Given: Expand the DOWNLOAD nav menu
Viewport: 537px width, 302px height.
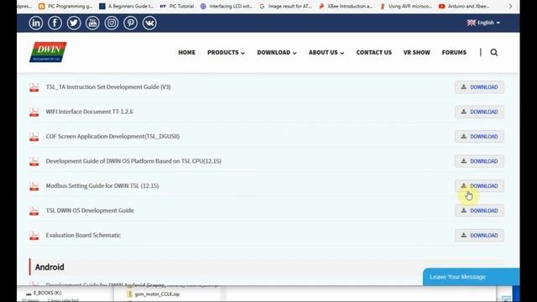Looking at the screenshot, I should click(x=277, y=52).
